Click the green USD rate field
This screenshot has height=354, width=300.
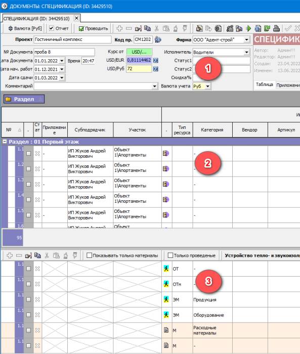click(x=139, y=52)
